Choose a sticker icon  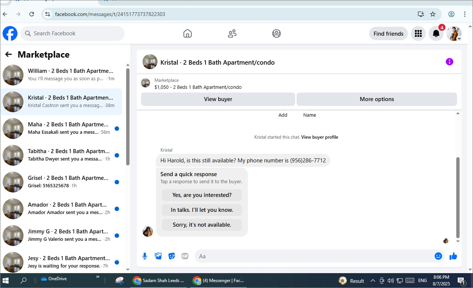(172, 256)
